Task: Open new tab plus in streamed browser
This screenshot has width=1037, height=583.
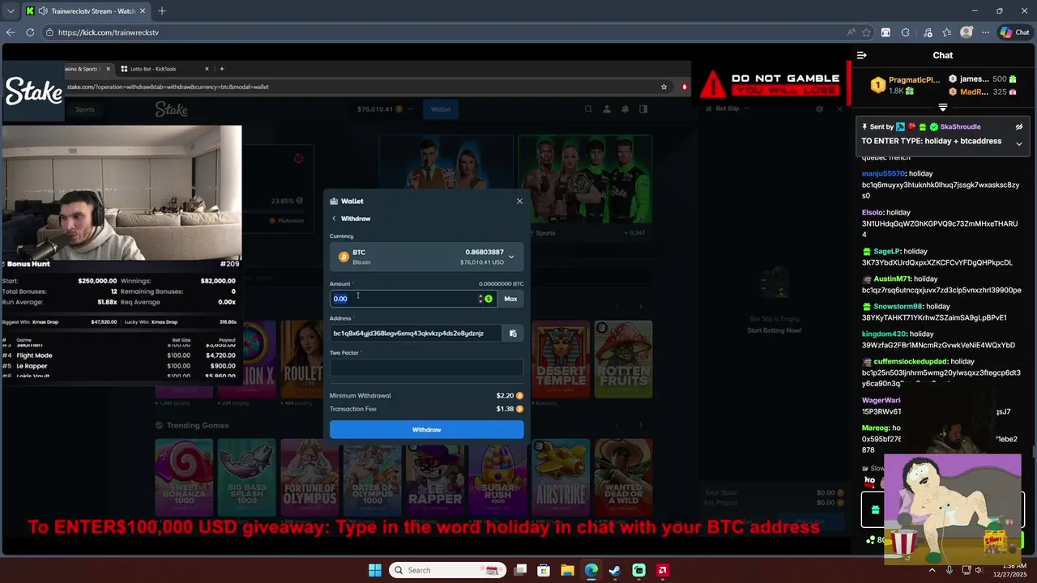Action: [222, 69]
